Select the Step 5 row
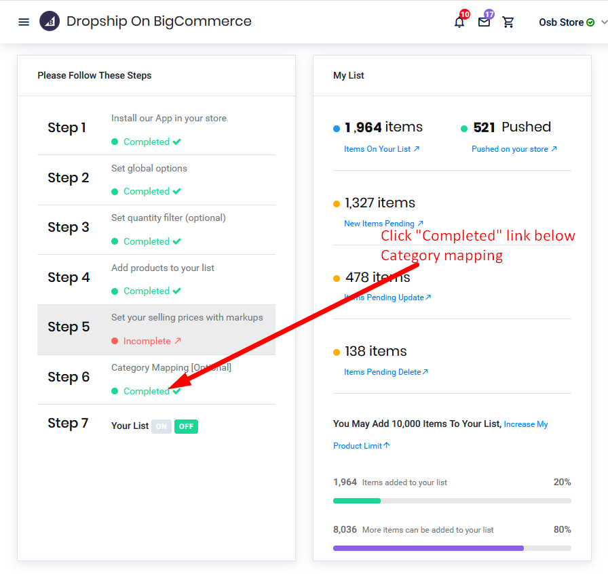Screen dimensions: 608x574 point(156,329)
